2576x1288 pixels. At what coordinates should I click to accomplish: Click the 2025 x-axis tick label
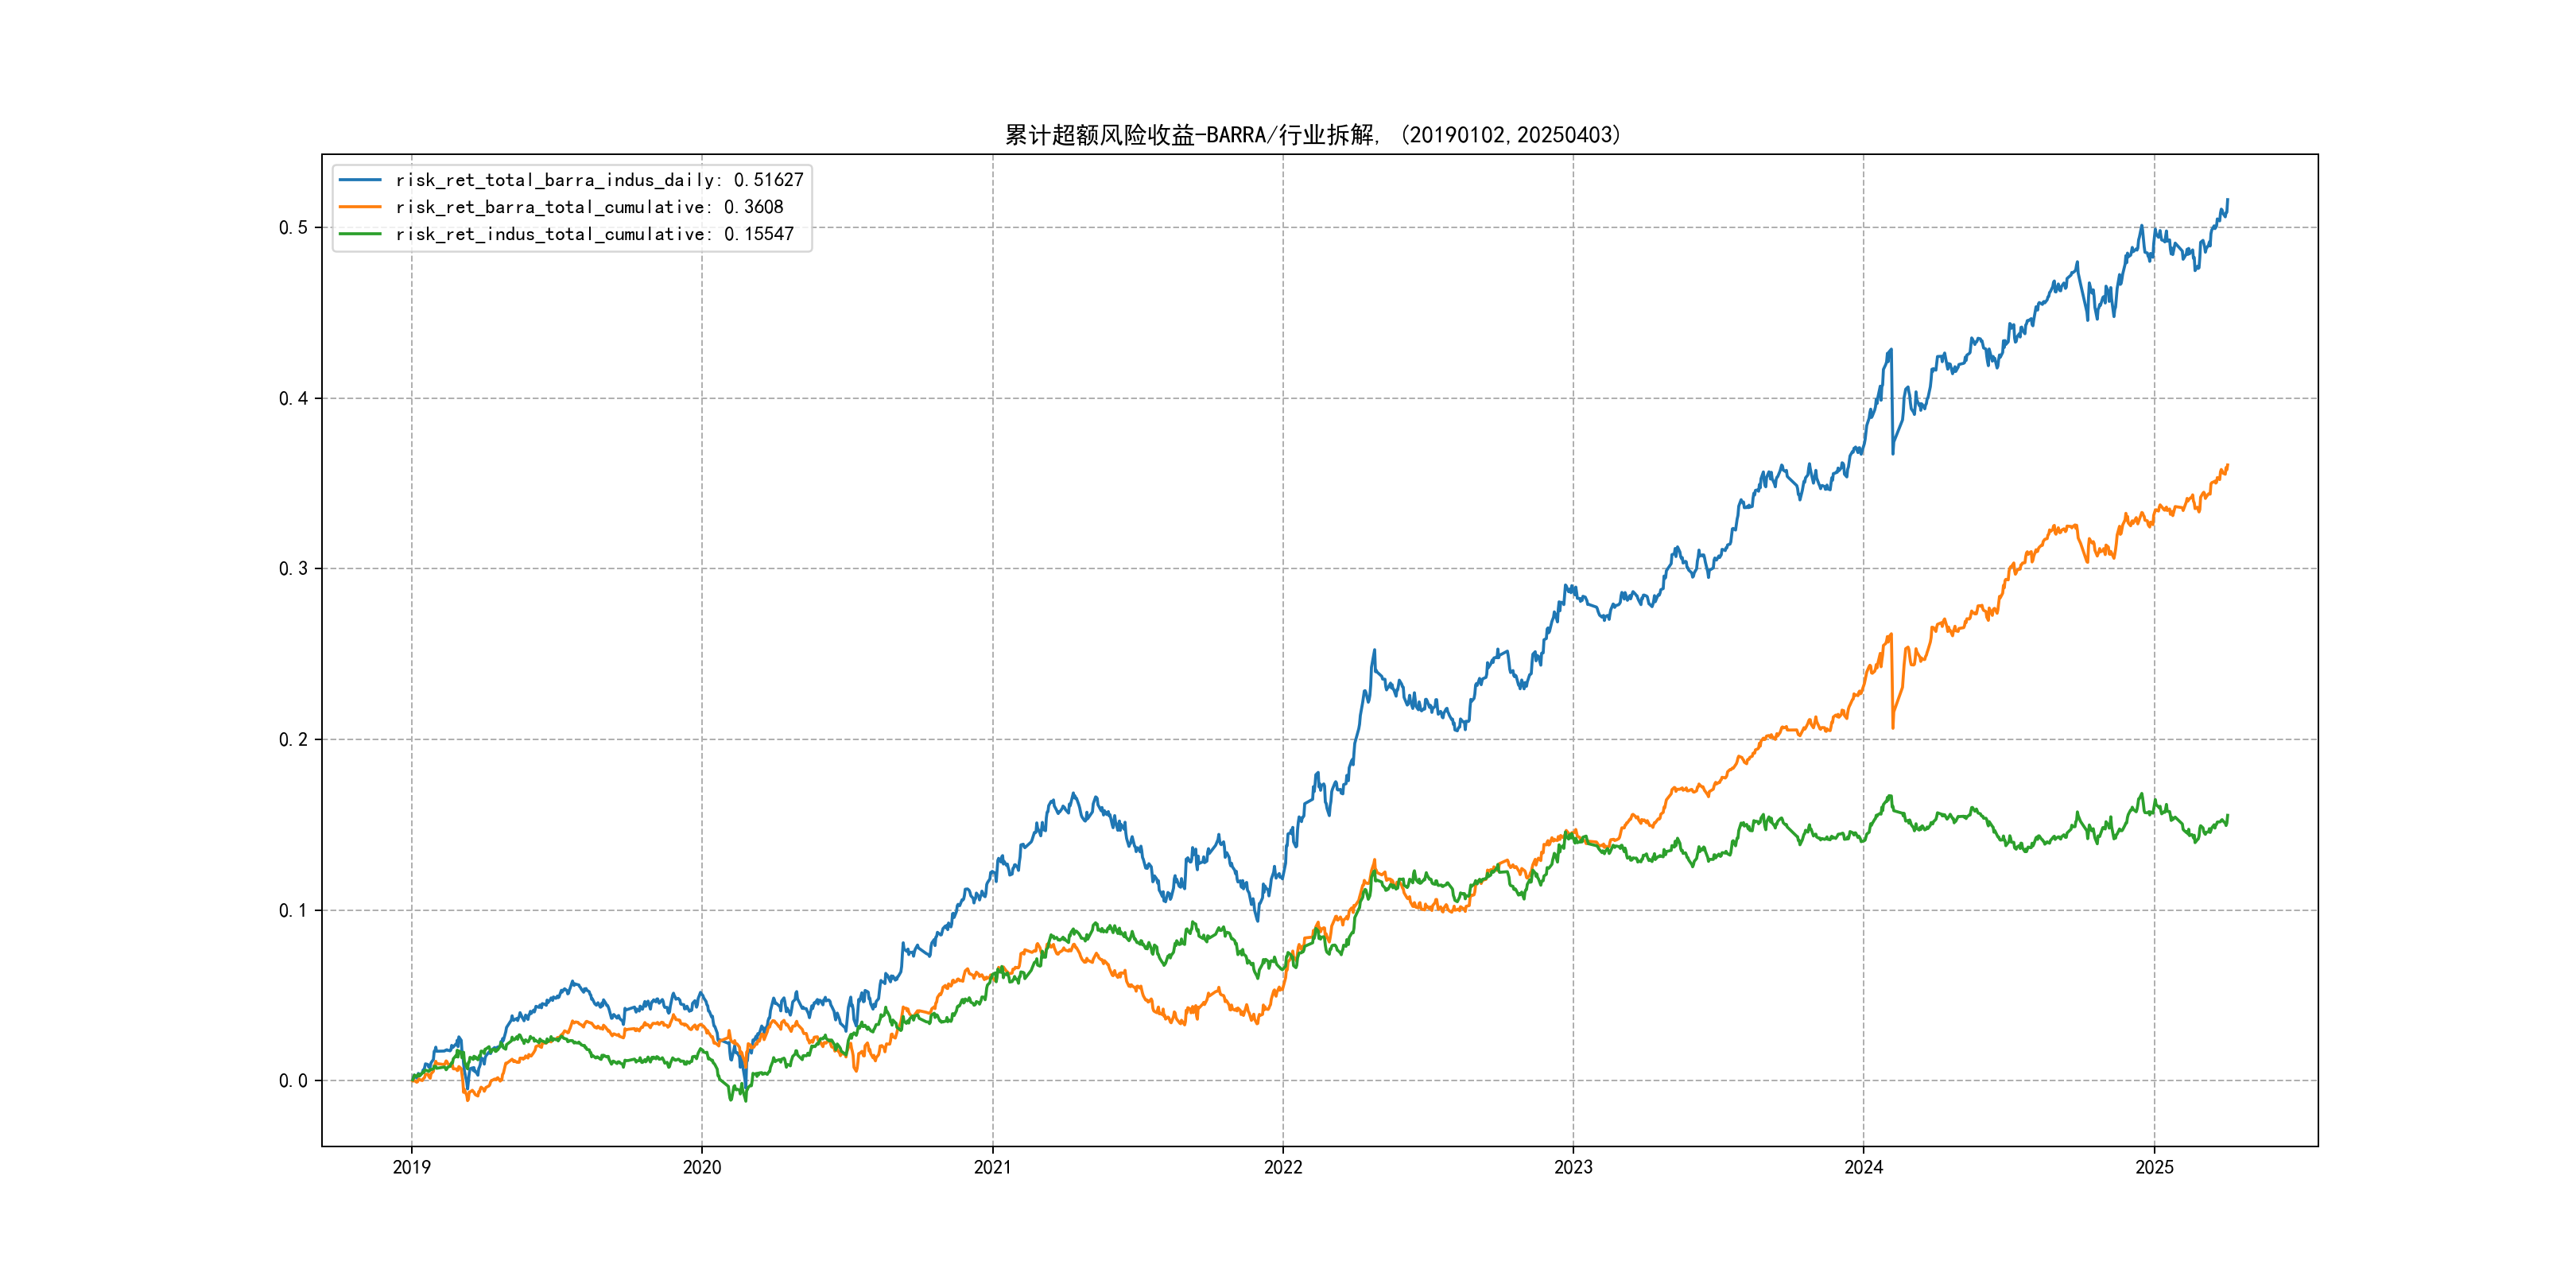[2154, 1167]
